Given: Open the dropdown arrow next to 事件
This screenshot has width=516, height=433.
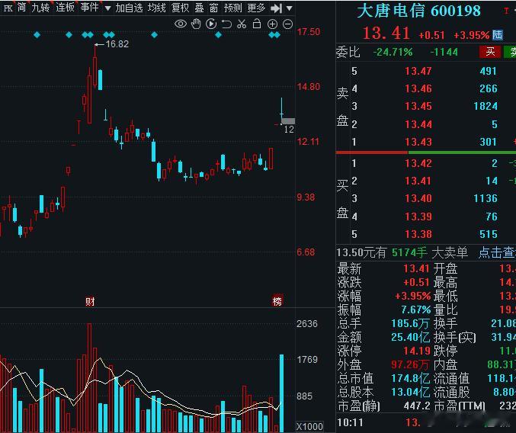Looking at the screenshot, I should click(107, 8).
